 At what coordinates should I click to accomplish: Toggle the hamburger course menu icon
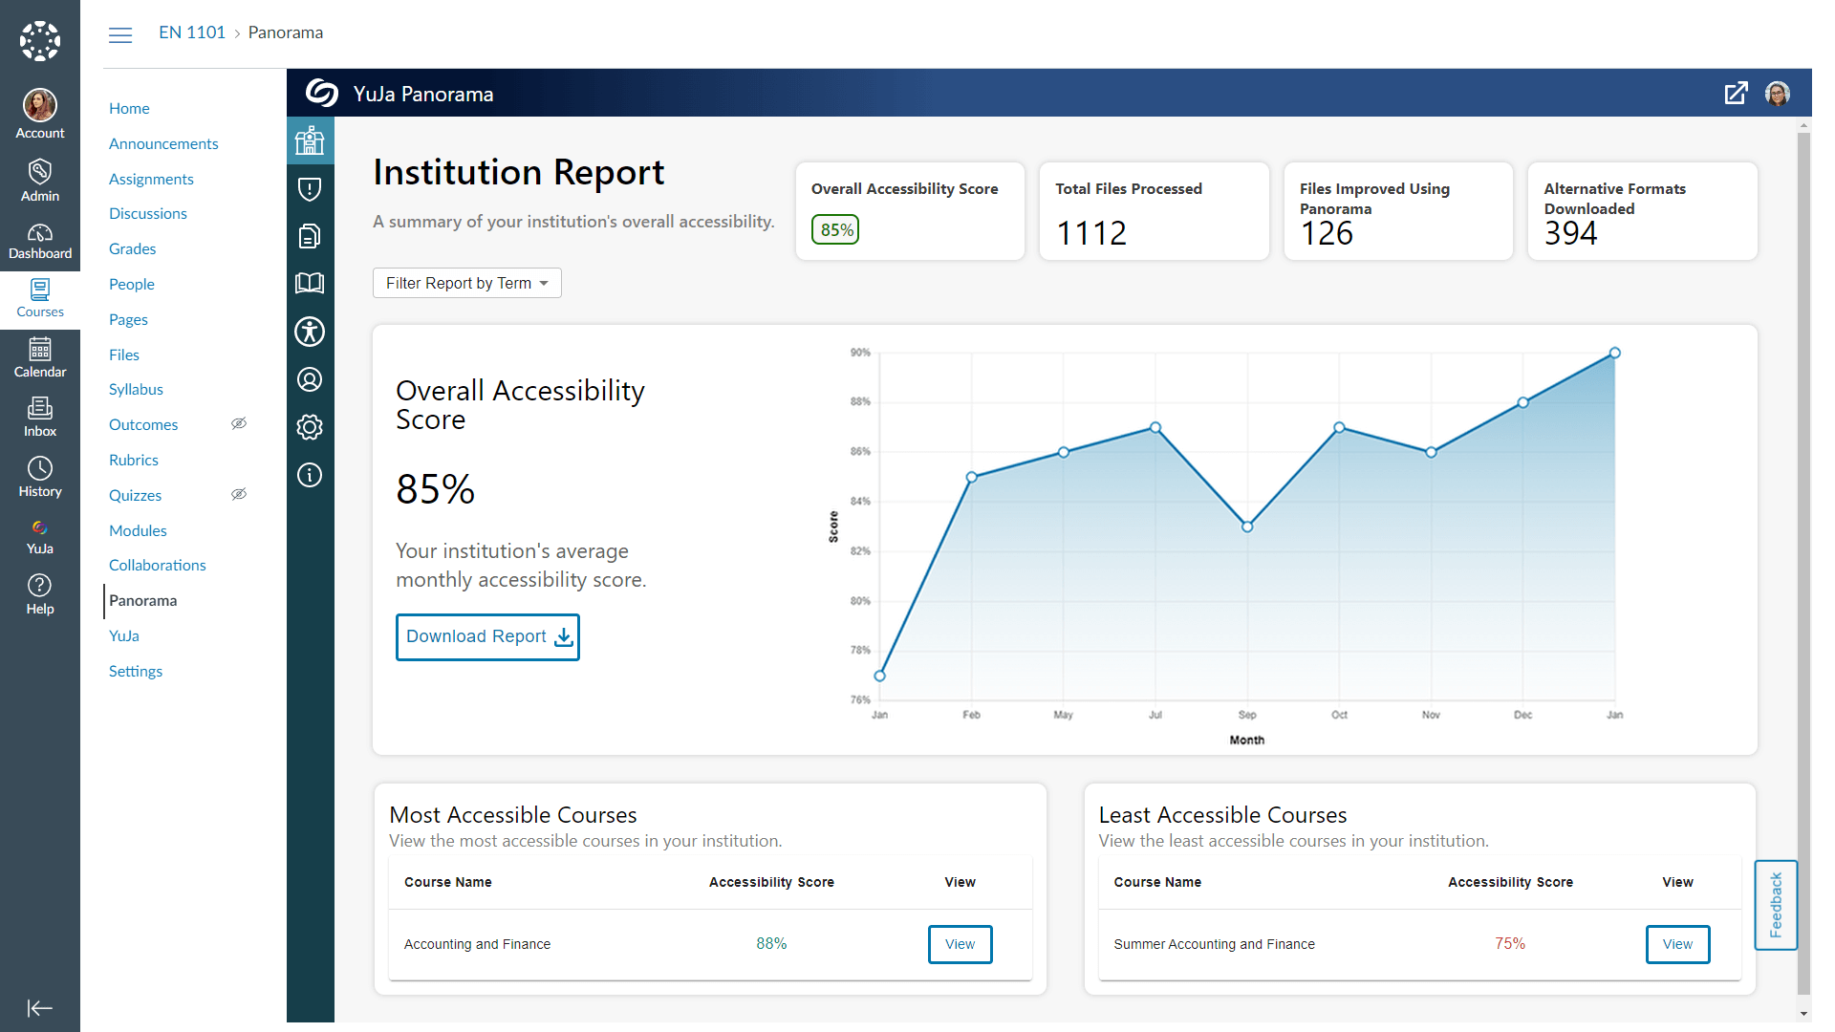tap(120, 35)
